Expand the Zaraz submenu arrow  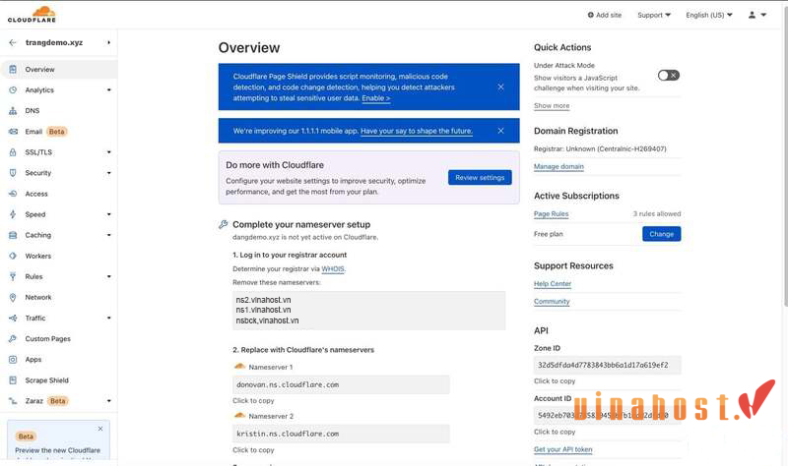tap(109, 401)
